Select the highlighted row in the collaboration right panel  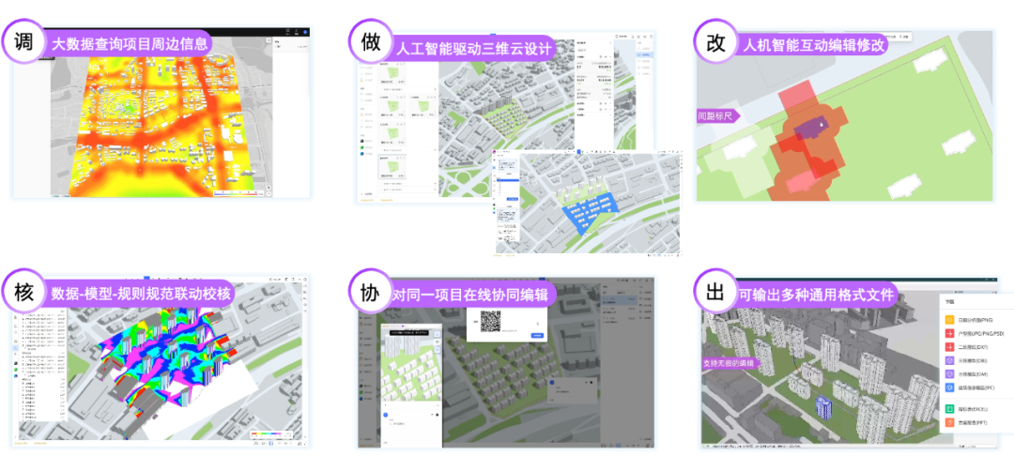(x=617, y=299)
